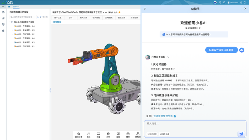Switch to the 相关基线 tab
Viewport: 249px width, 140px height.
point(96,18)
